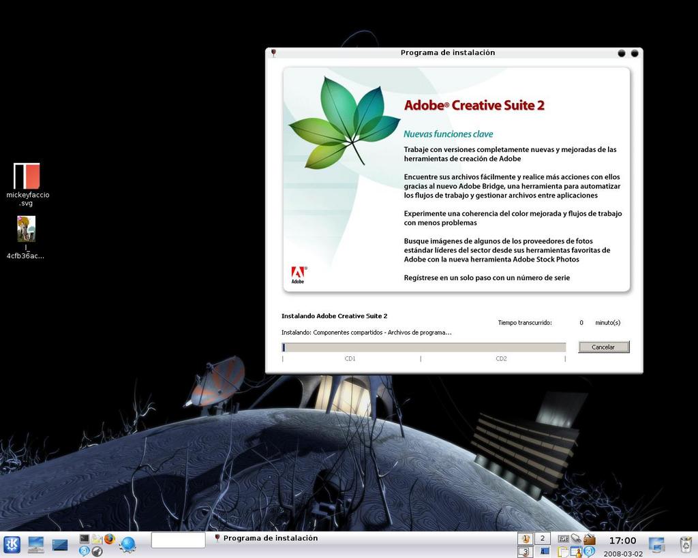Viewport: 698px width, 558px height.
Task: Open the KDE K menu launcher
Action: click(x=12, y=544)
